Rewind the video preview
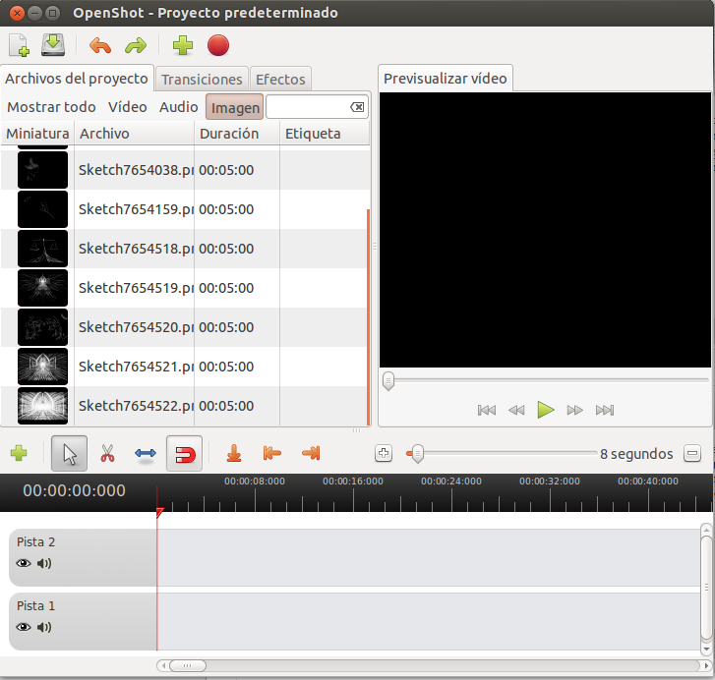Viewport: 715px width, 680px height. click(x=516, y=410)
